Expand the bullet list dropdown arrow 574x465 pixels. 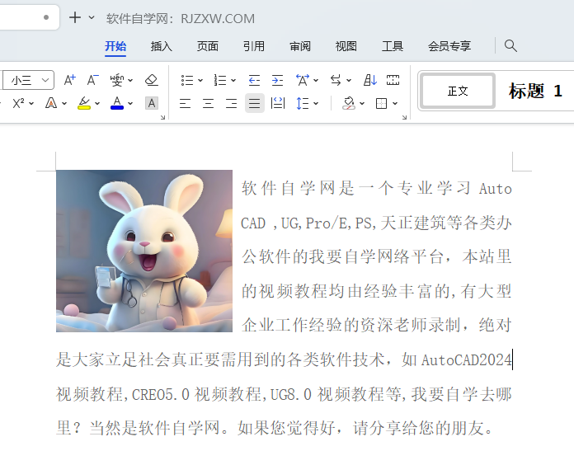tap(200, 81)
